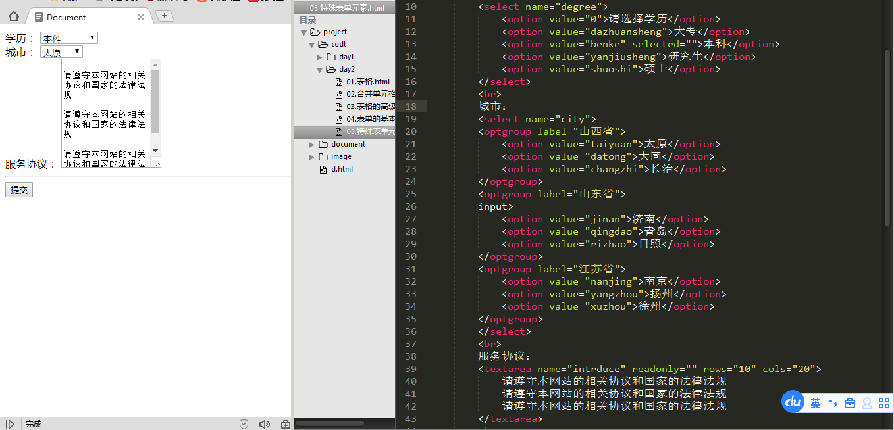
Task: Open a new browser tab with plus button
Action: tap(164, 16)
